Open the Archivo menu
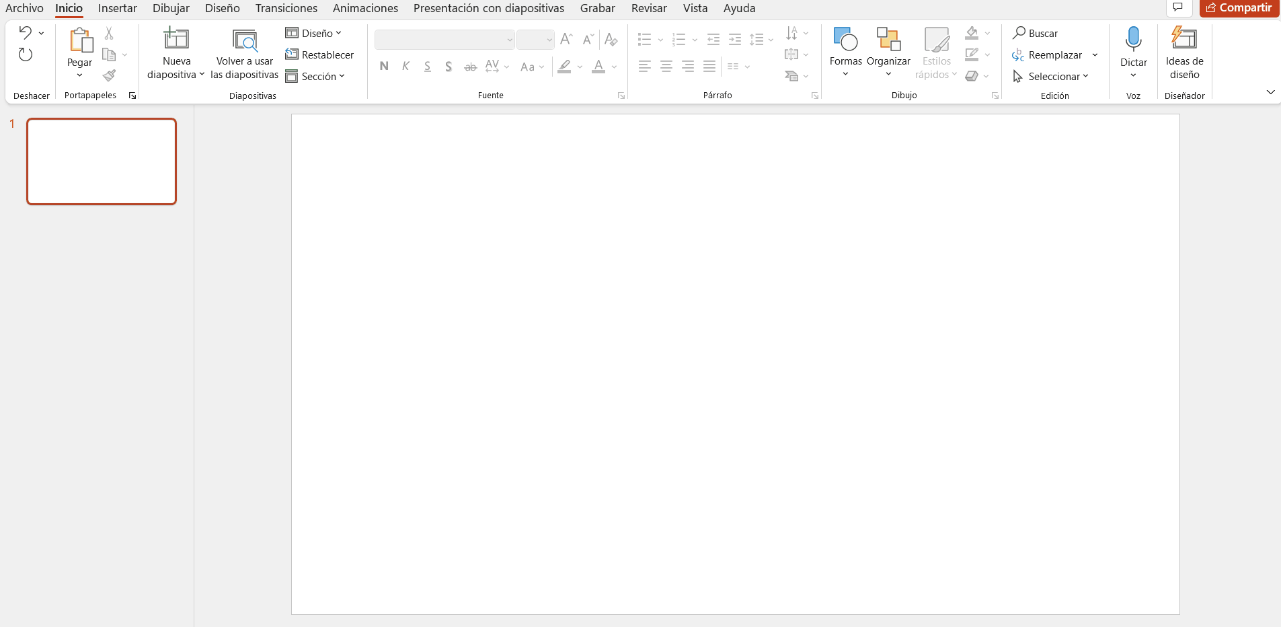The width and height of the screenshot is (1281, 627). [x=24, y=8]
